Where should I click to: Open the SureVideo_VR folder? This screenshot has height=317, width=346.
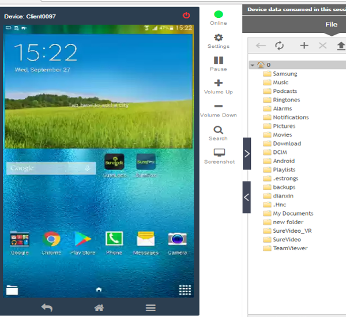tap(287, 231)
